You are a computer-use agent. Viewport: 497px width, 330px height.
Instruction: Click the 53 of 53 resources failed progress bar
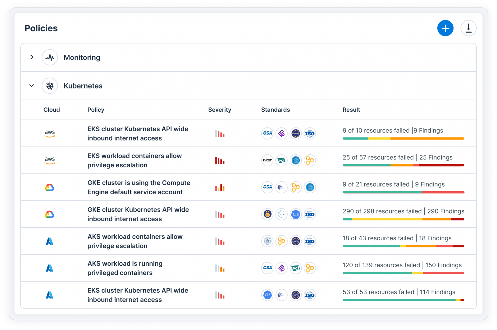click(403, 300)
